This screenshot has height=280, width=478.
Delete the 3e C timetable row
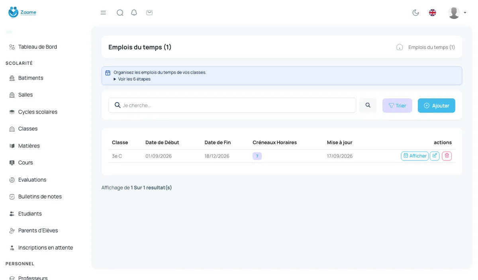pyautogui.click(x=447, y=156)
